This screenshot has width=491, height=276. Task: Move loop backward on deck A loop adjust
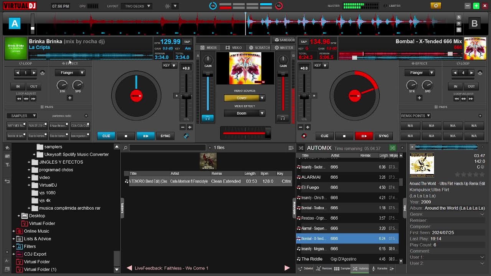(19, 99)
